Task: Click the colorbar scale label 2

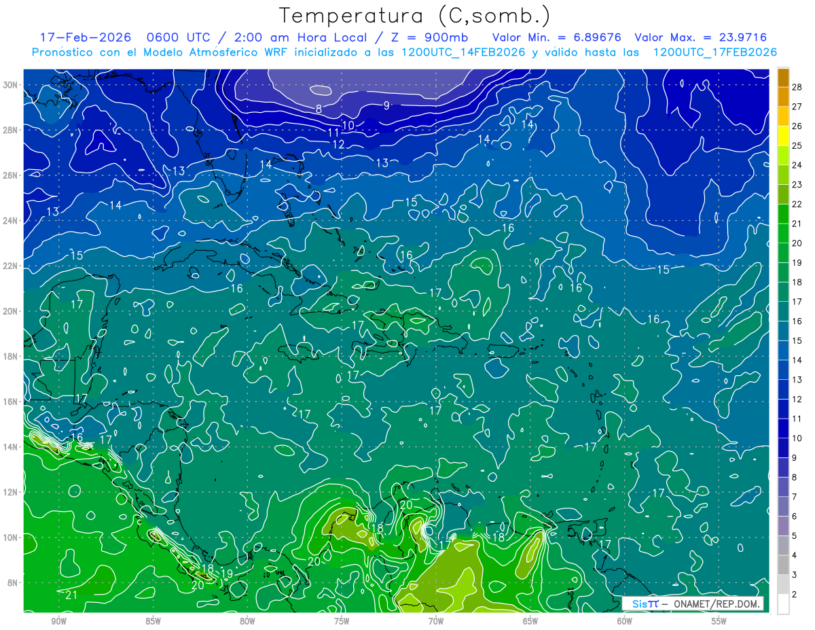Action: (x=795, y=595)
